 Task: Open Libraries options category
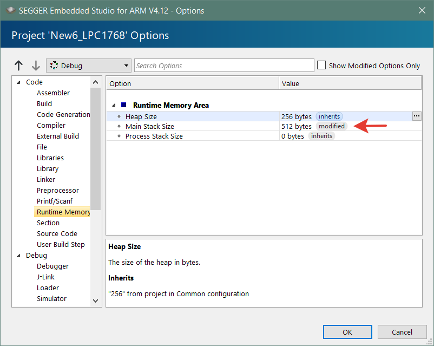pyautogui.click(x=50, y=158)
